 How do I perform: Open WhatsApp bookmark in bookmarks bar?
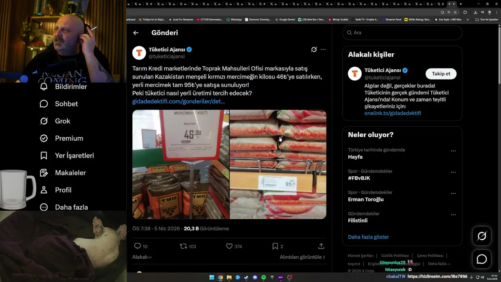(234, 19)
